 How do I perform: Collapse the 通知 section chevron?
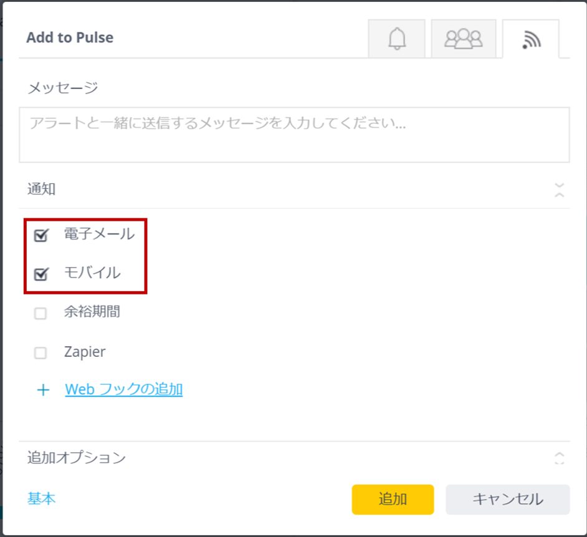pos(560,190)
